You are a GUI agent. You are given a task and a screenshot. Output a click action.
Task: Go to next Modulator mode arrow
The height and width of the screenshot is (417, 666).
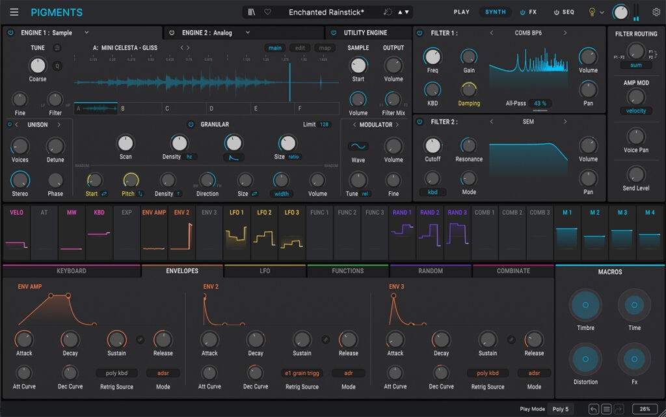pyautogui.click(x=397, y=125)
